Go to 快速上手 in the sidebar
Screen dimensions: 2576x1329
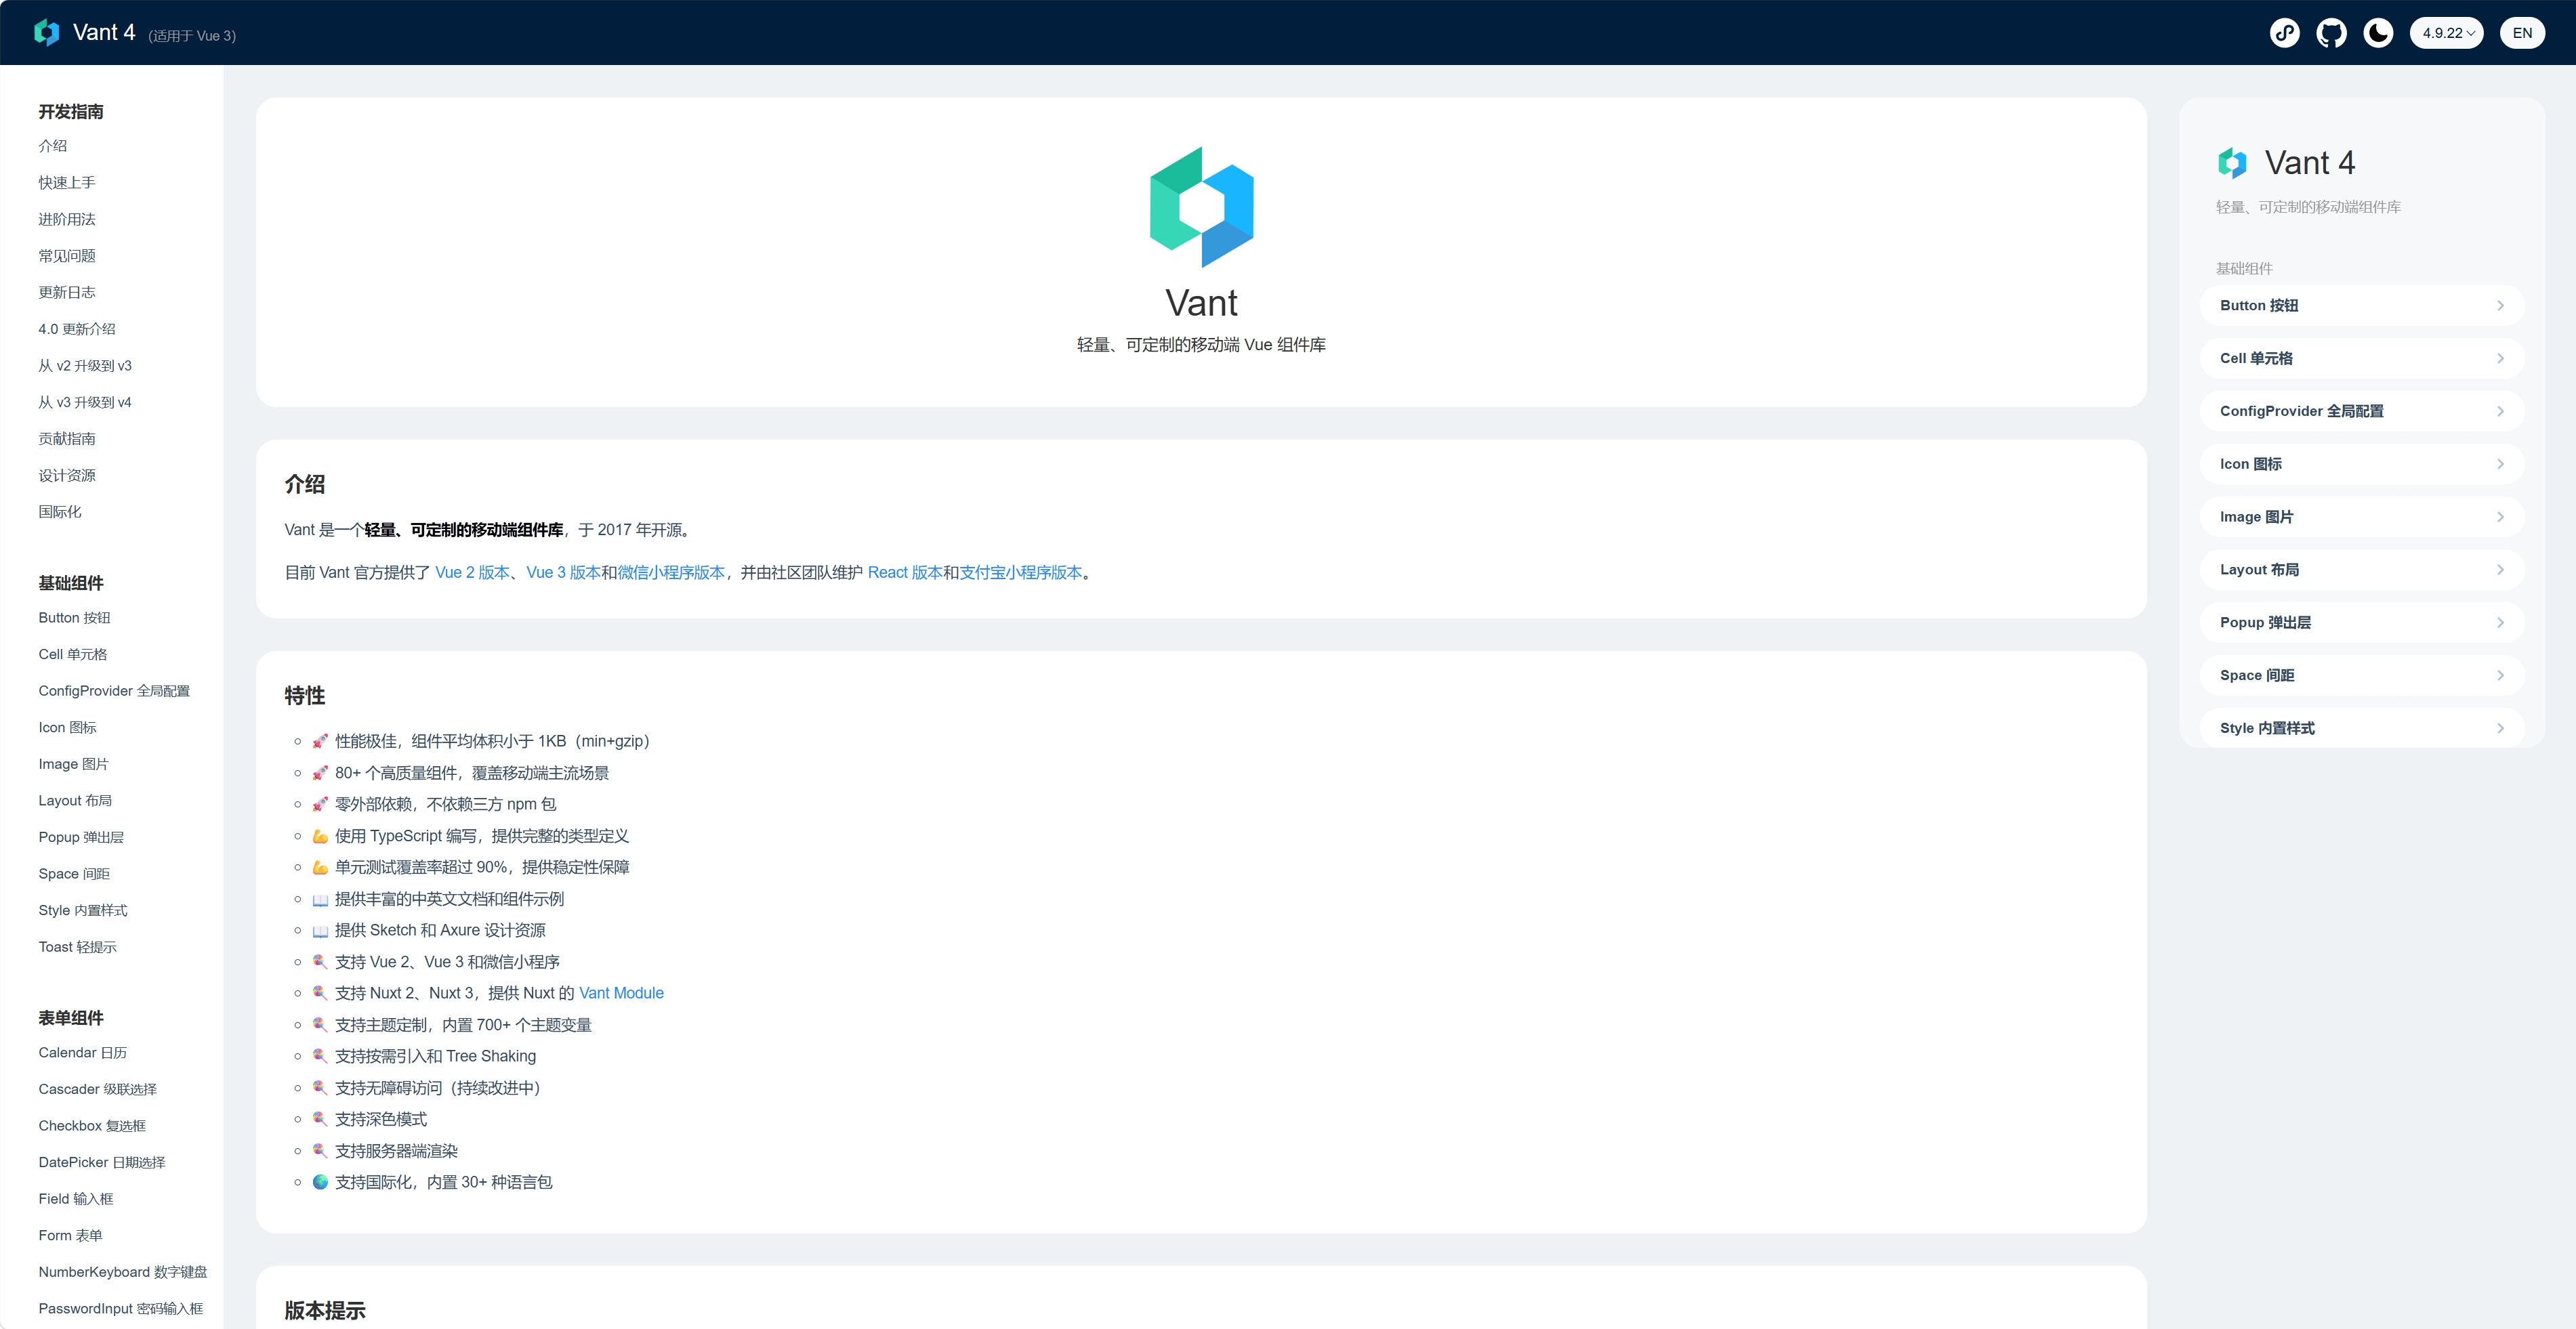[67, 183]
